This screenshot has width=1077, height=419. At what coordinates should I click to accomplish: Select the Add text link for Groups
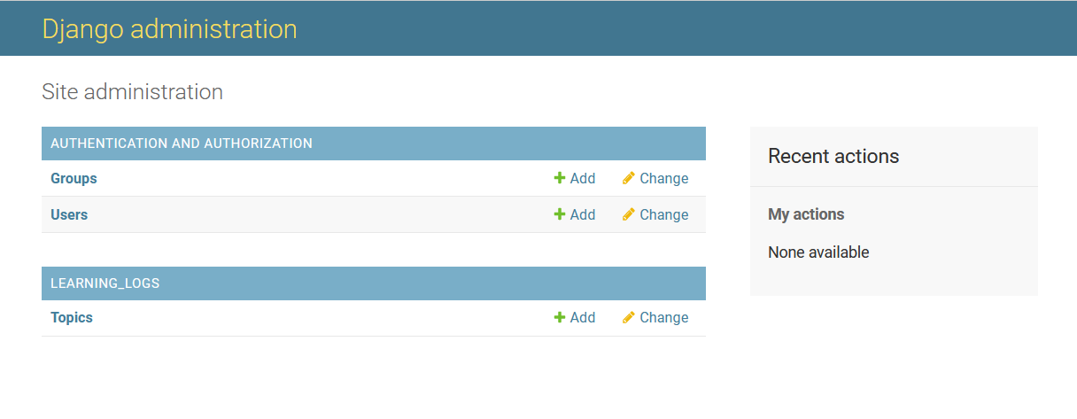[583, 178]
